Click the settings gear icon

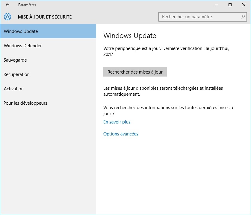point(7,17)
